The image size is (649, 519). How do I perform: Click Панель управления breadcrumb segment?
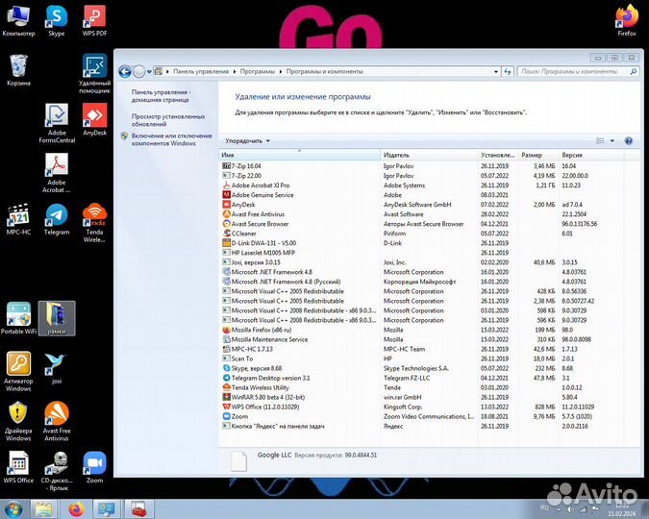201,71
